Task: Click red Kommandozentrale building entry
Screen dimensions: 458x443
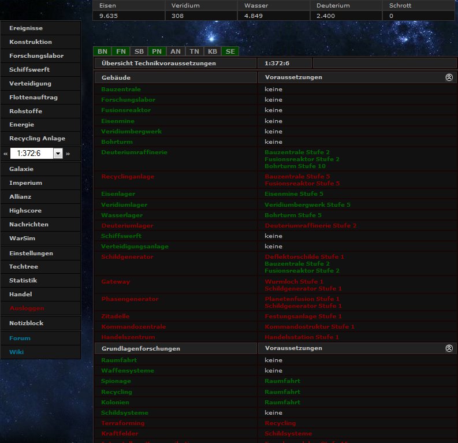Action: point(133,327)
